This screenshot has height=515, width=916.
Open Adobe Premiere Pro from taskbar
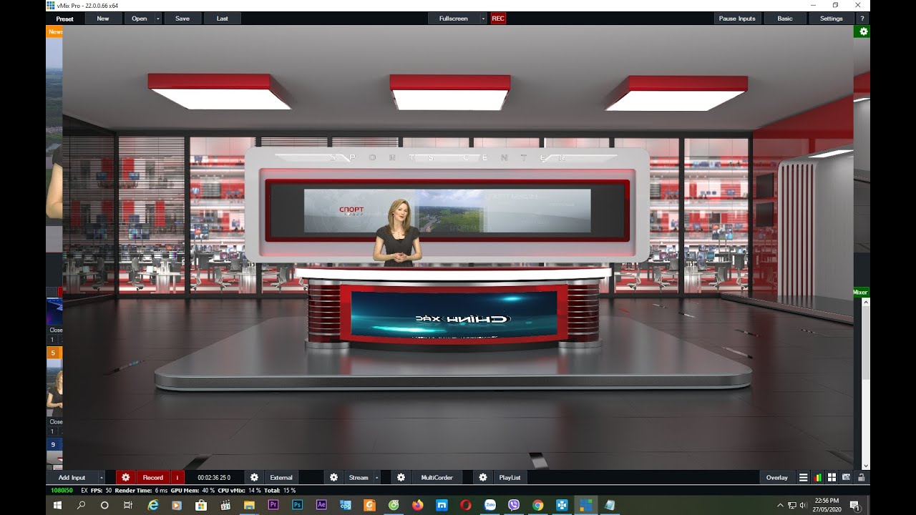tap(273, 505)
